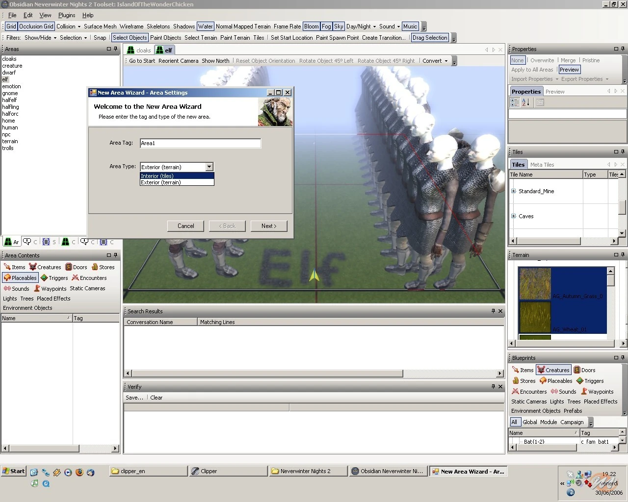Click the alphabetical sort icon in Properties

point(525,102)
